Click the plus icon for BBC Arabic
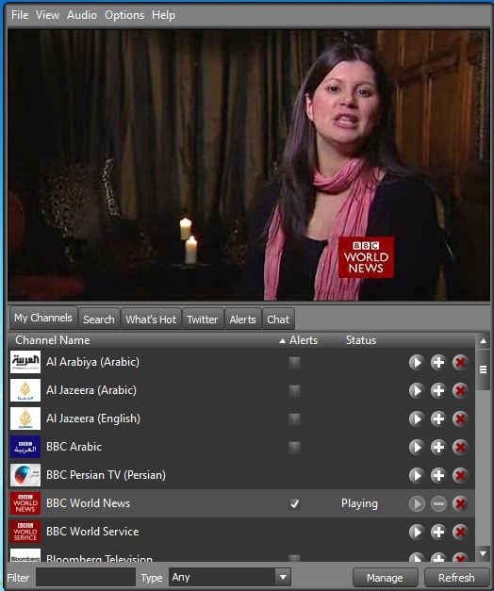 [438, 448]
